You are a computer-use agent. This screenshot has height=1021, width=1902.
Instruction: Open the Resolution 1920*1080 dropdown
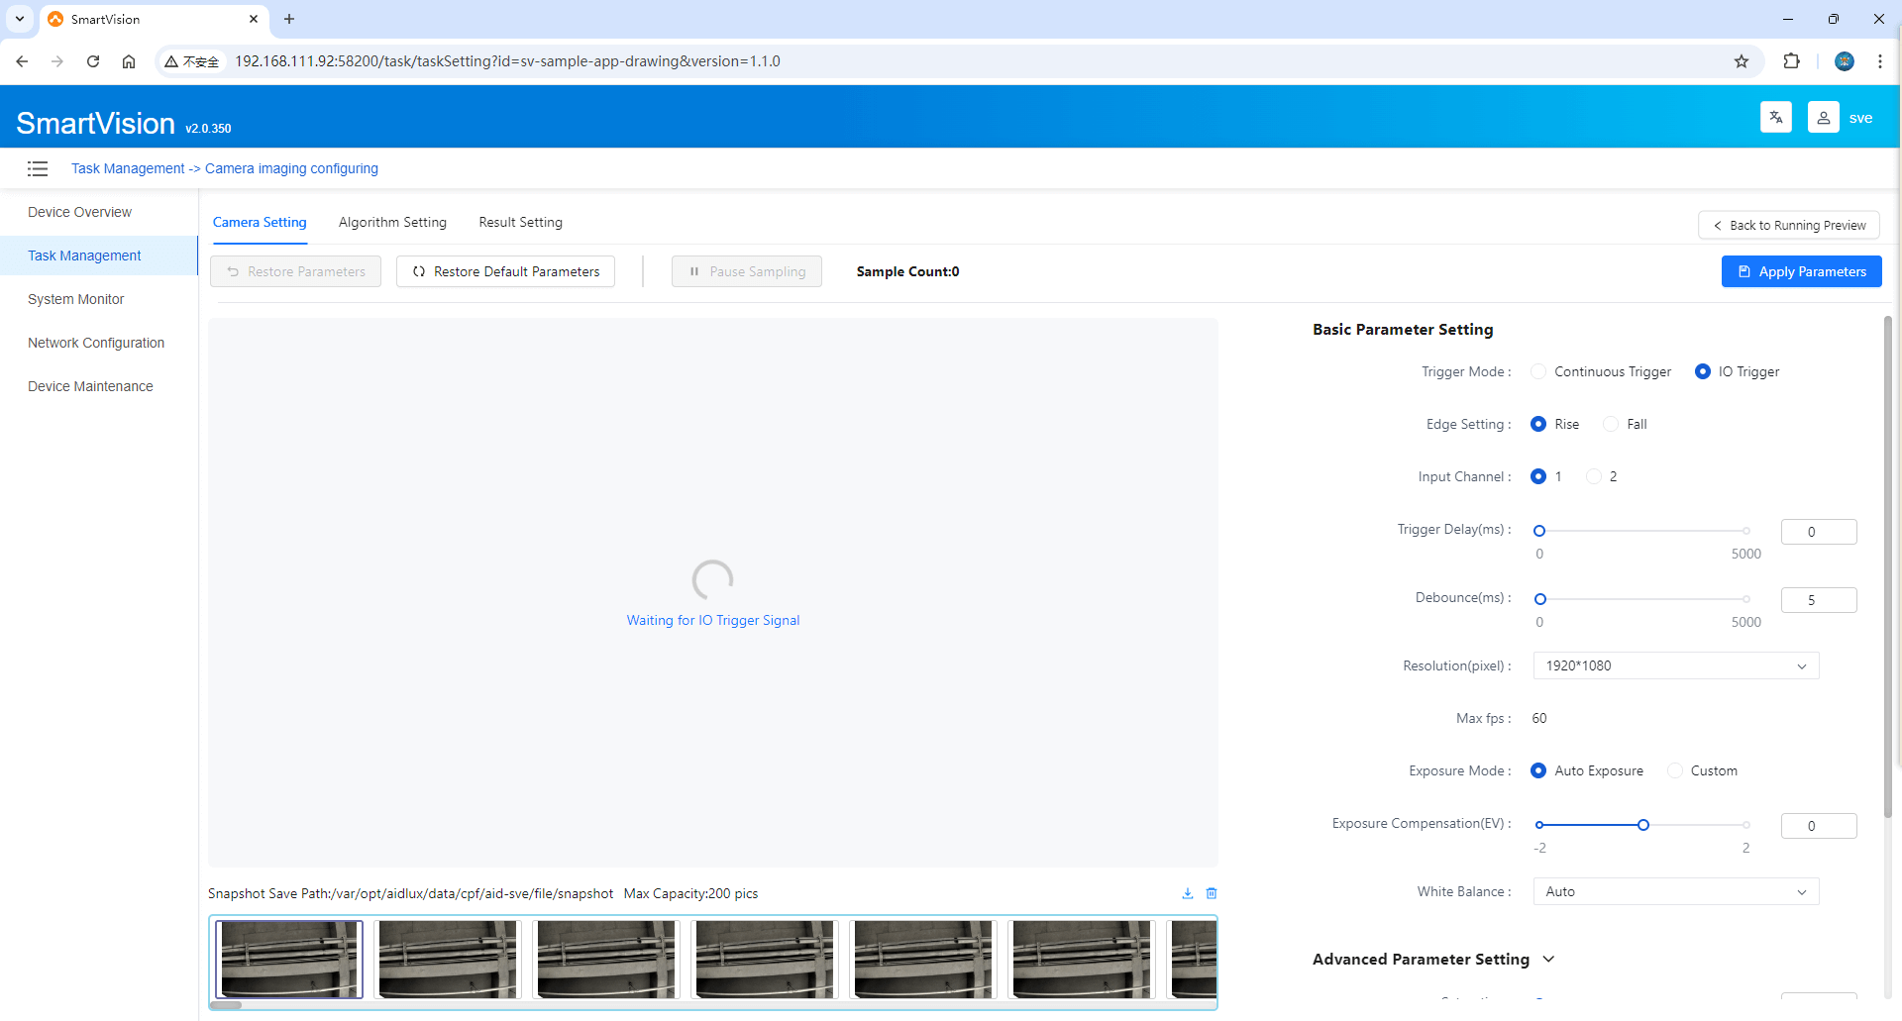point(1675,665)
